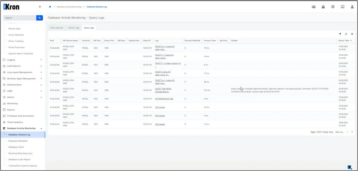This screenshot has height=171, width=358.
Task: Click the '806 rows' pagination text
Action: [x=339, y=132]
